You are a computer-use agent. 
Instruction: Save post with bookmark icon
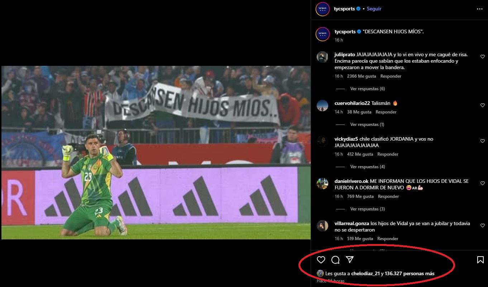click(480, 260)
